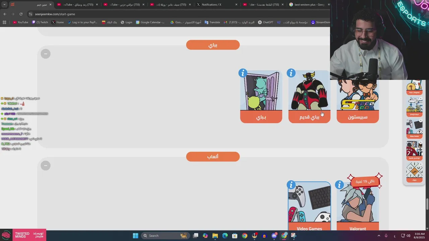Open the Login bookmark
The width and height of the screenshot is (429, 241).
click(x=126, y=22)
